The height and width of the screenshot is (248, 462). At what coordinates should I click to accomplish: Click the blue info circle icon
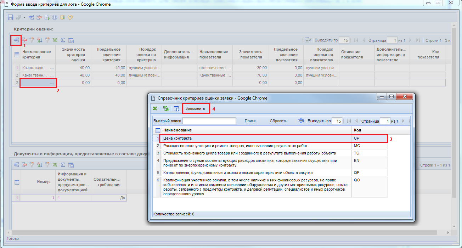(55, 17)
